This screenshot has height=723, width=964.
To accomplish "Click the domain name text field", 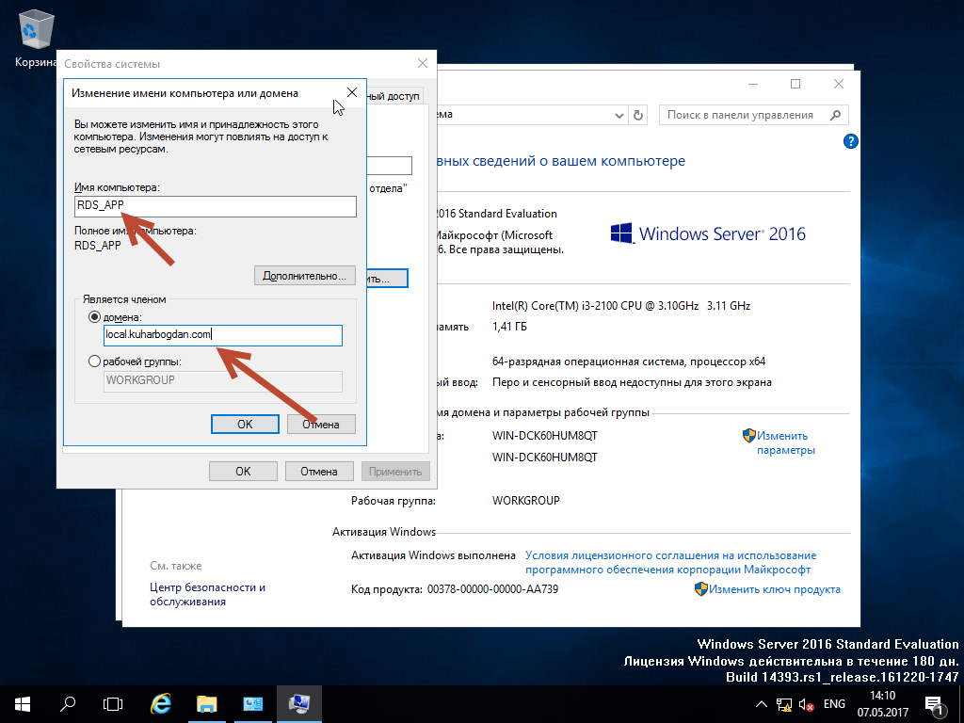I will (x=222, y=335).
